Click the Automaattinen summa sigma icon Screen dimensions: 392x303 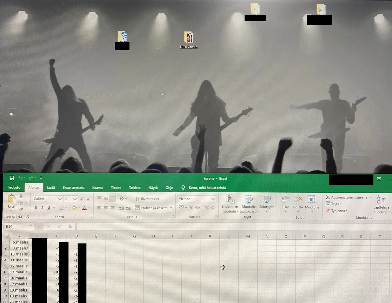(x=328, y=197)
